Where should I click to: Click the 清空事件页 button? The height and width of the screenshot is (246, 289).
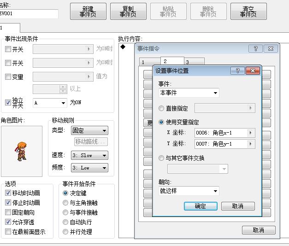point(248,12)
